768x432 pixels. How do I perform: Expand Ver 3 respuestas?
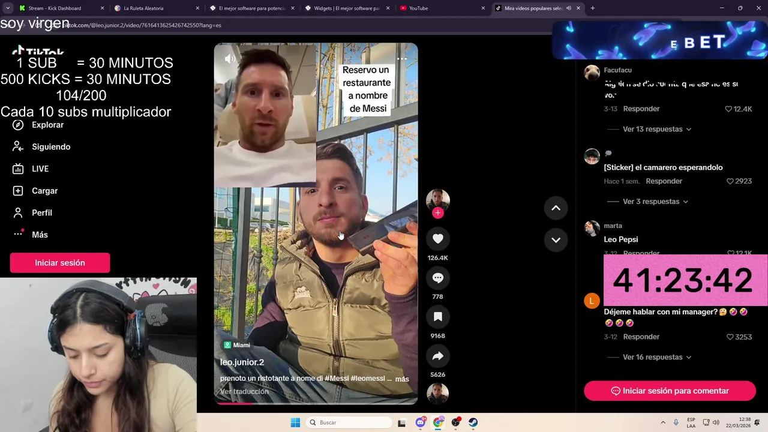point(655,202)
